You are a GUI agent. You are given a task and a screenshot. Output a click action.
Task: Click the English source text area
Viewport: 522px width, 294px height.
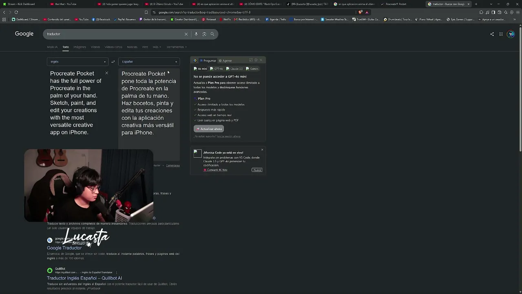pyautogui.click(x=76, y=103)
